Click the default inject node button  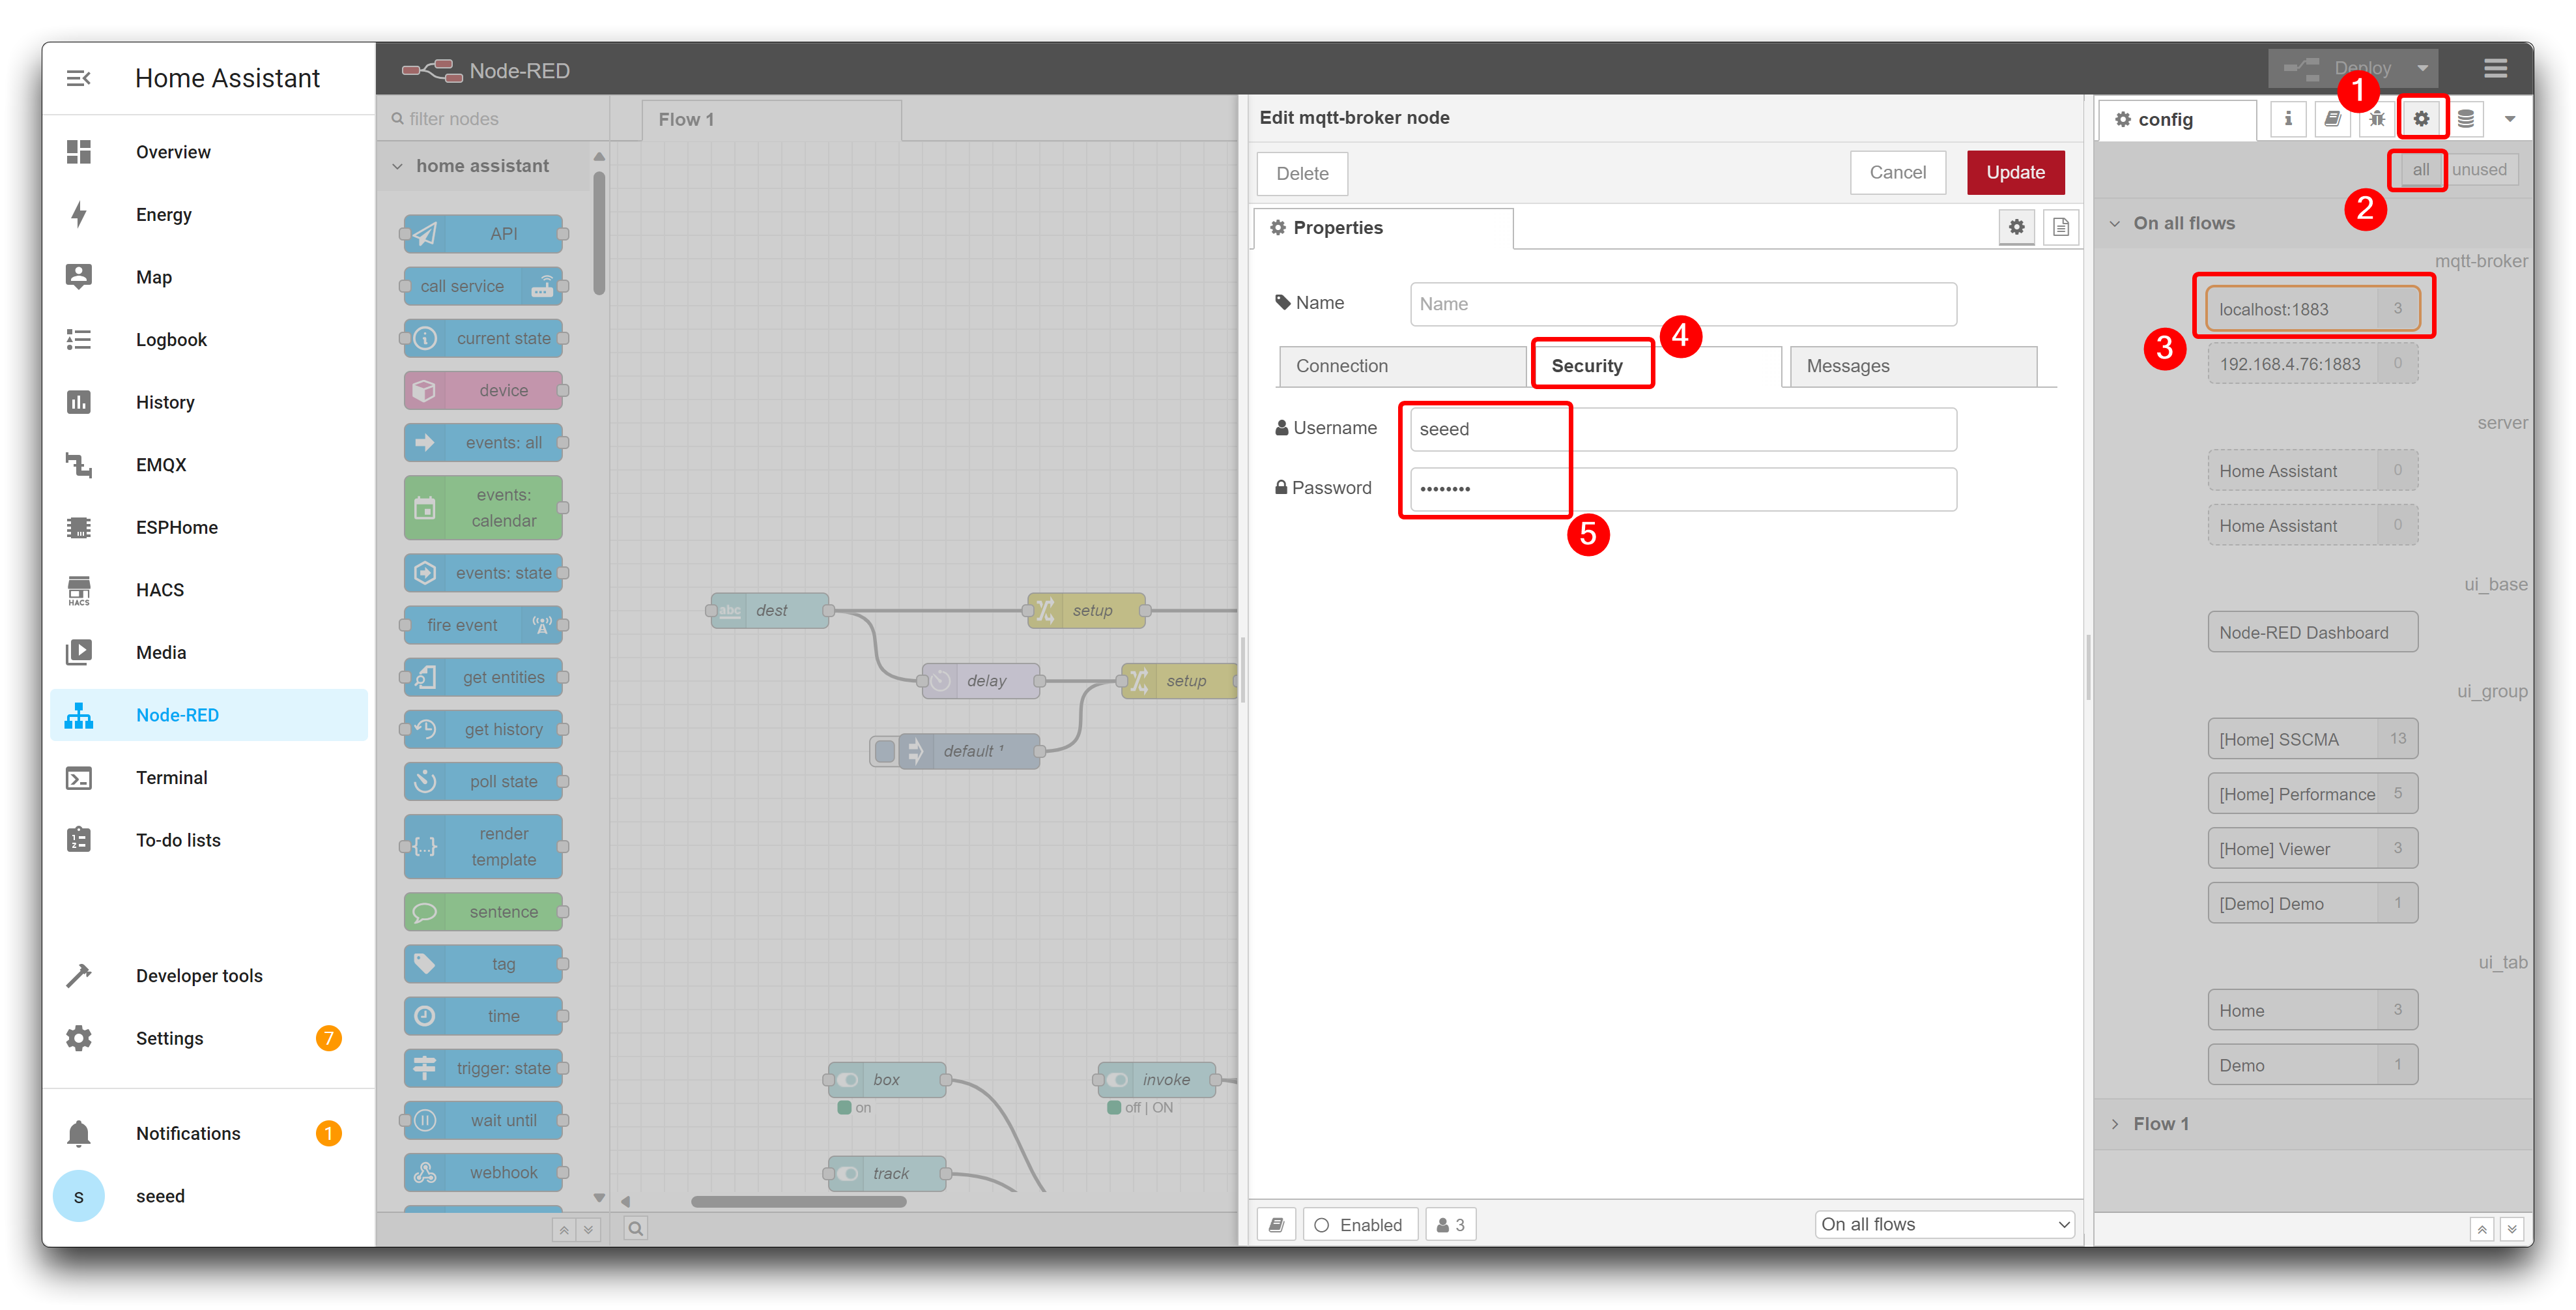[884, 751]
